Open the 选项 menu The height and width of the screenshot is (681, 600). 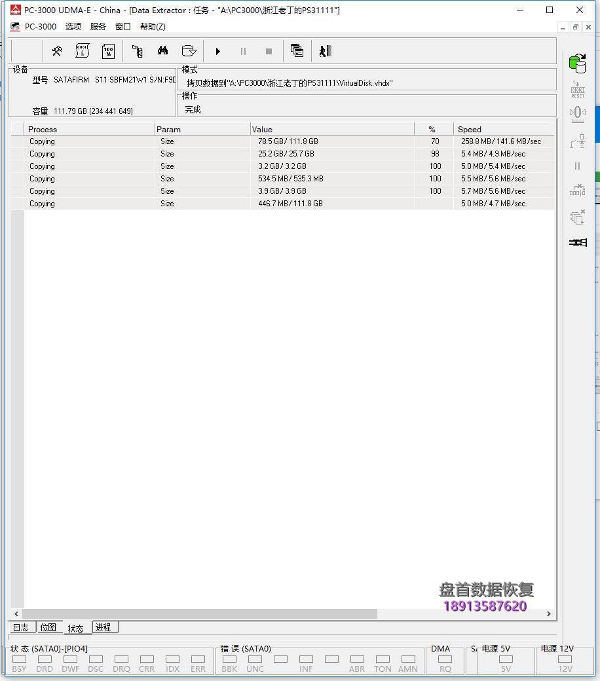click(73, 26)
